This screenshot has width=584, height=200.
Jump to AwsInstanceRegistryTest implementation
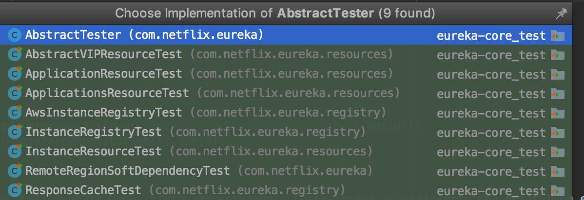point(103,113)
